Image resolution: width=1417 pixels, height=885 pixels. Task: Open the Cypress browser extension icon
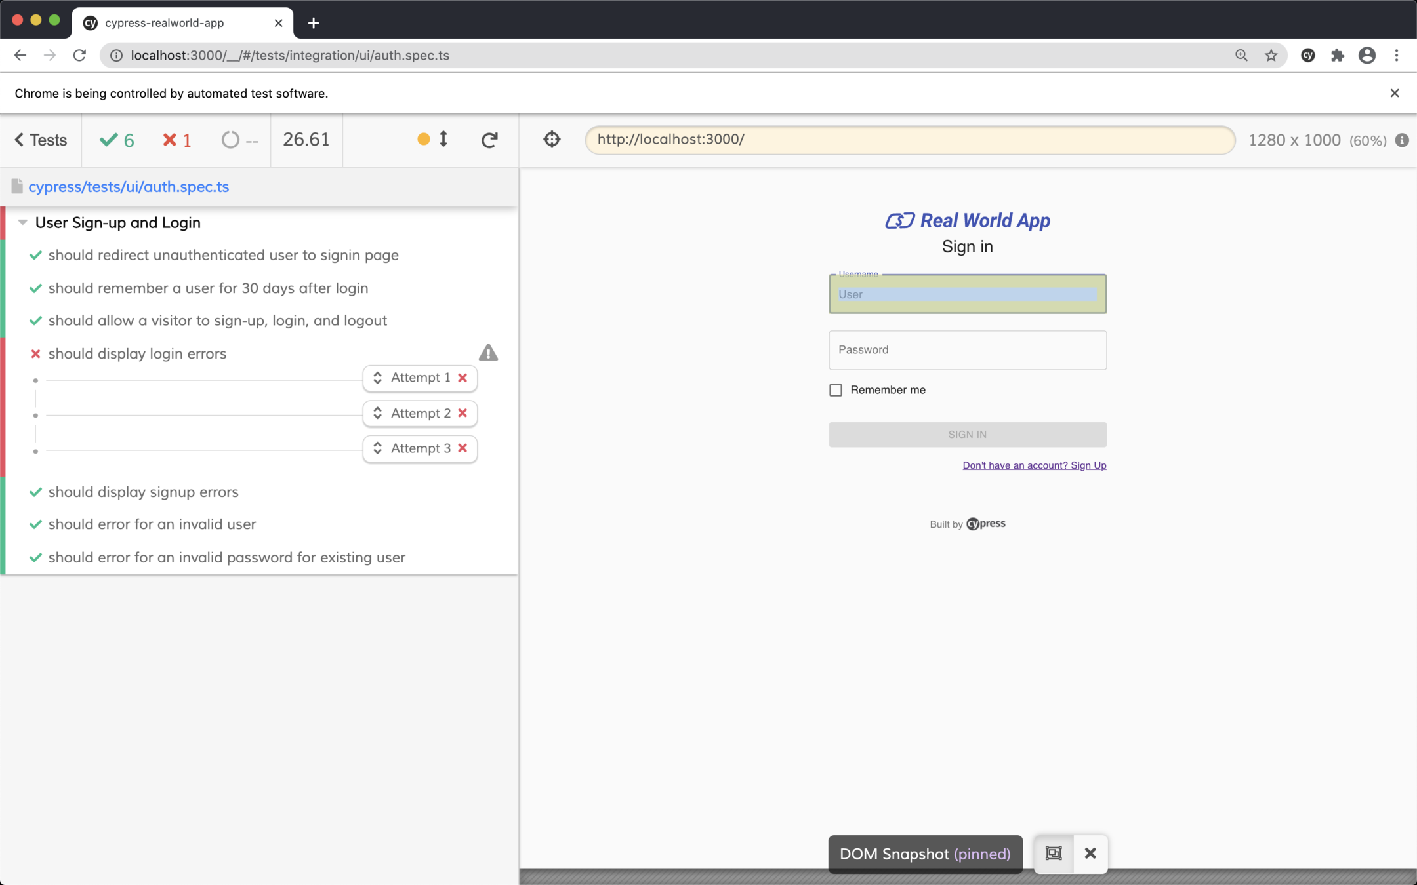coord(1307,56)
